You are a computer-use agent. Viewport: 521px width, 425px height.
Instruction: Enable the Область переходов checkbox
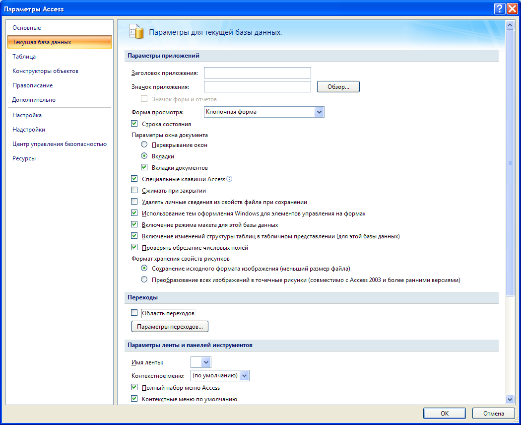(x=134, y=313)
